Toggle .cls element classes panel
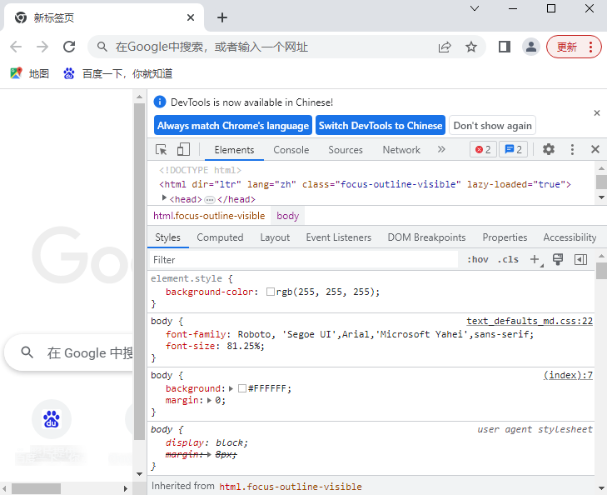Viewport: 607px width, 495px height. click(508, 259)
